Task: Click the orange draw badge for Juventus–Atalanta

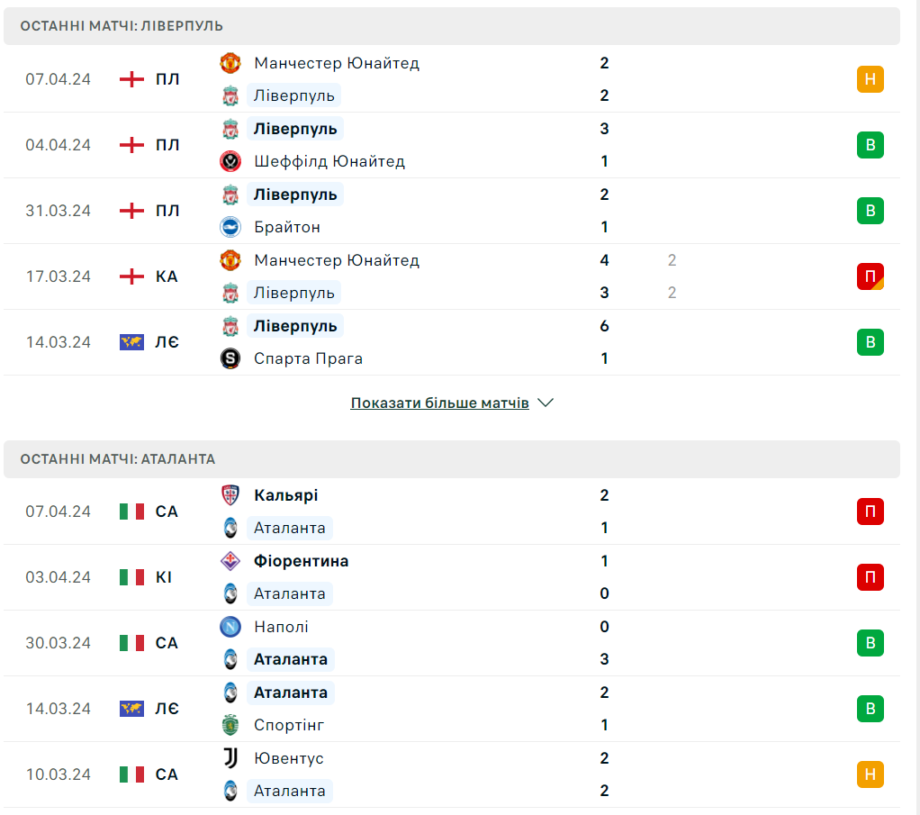Action: click(x=870, y=774)
